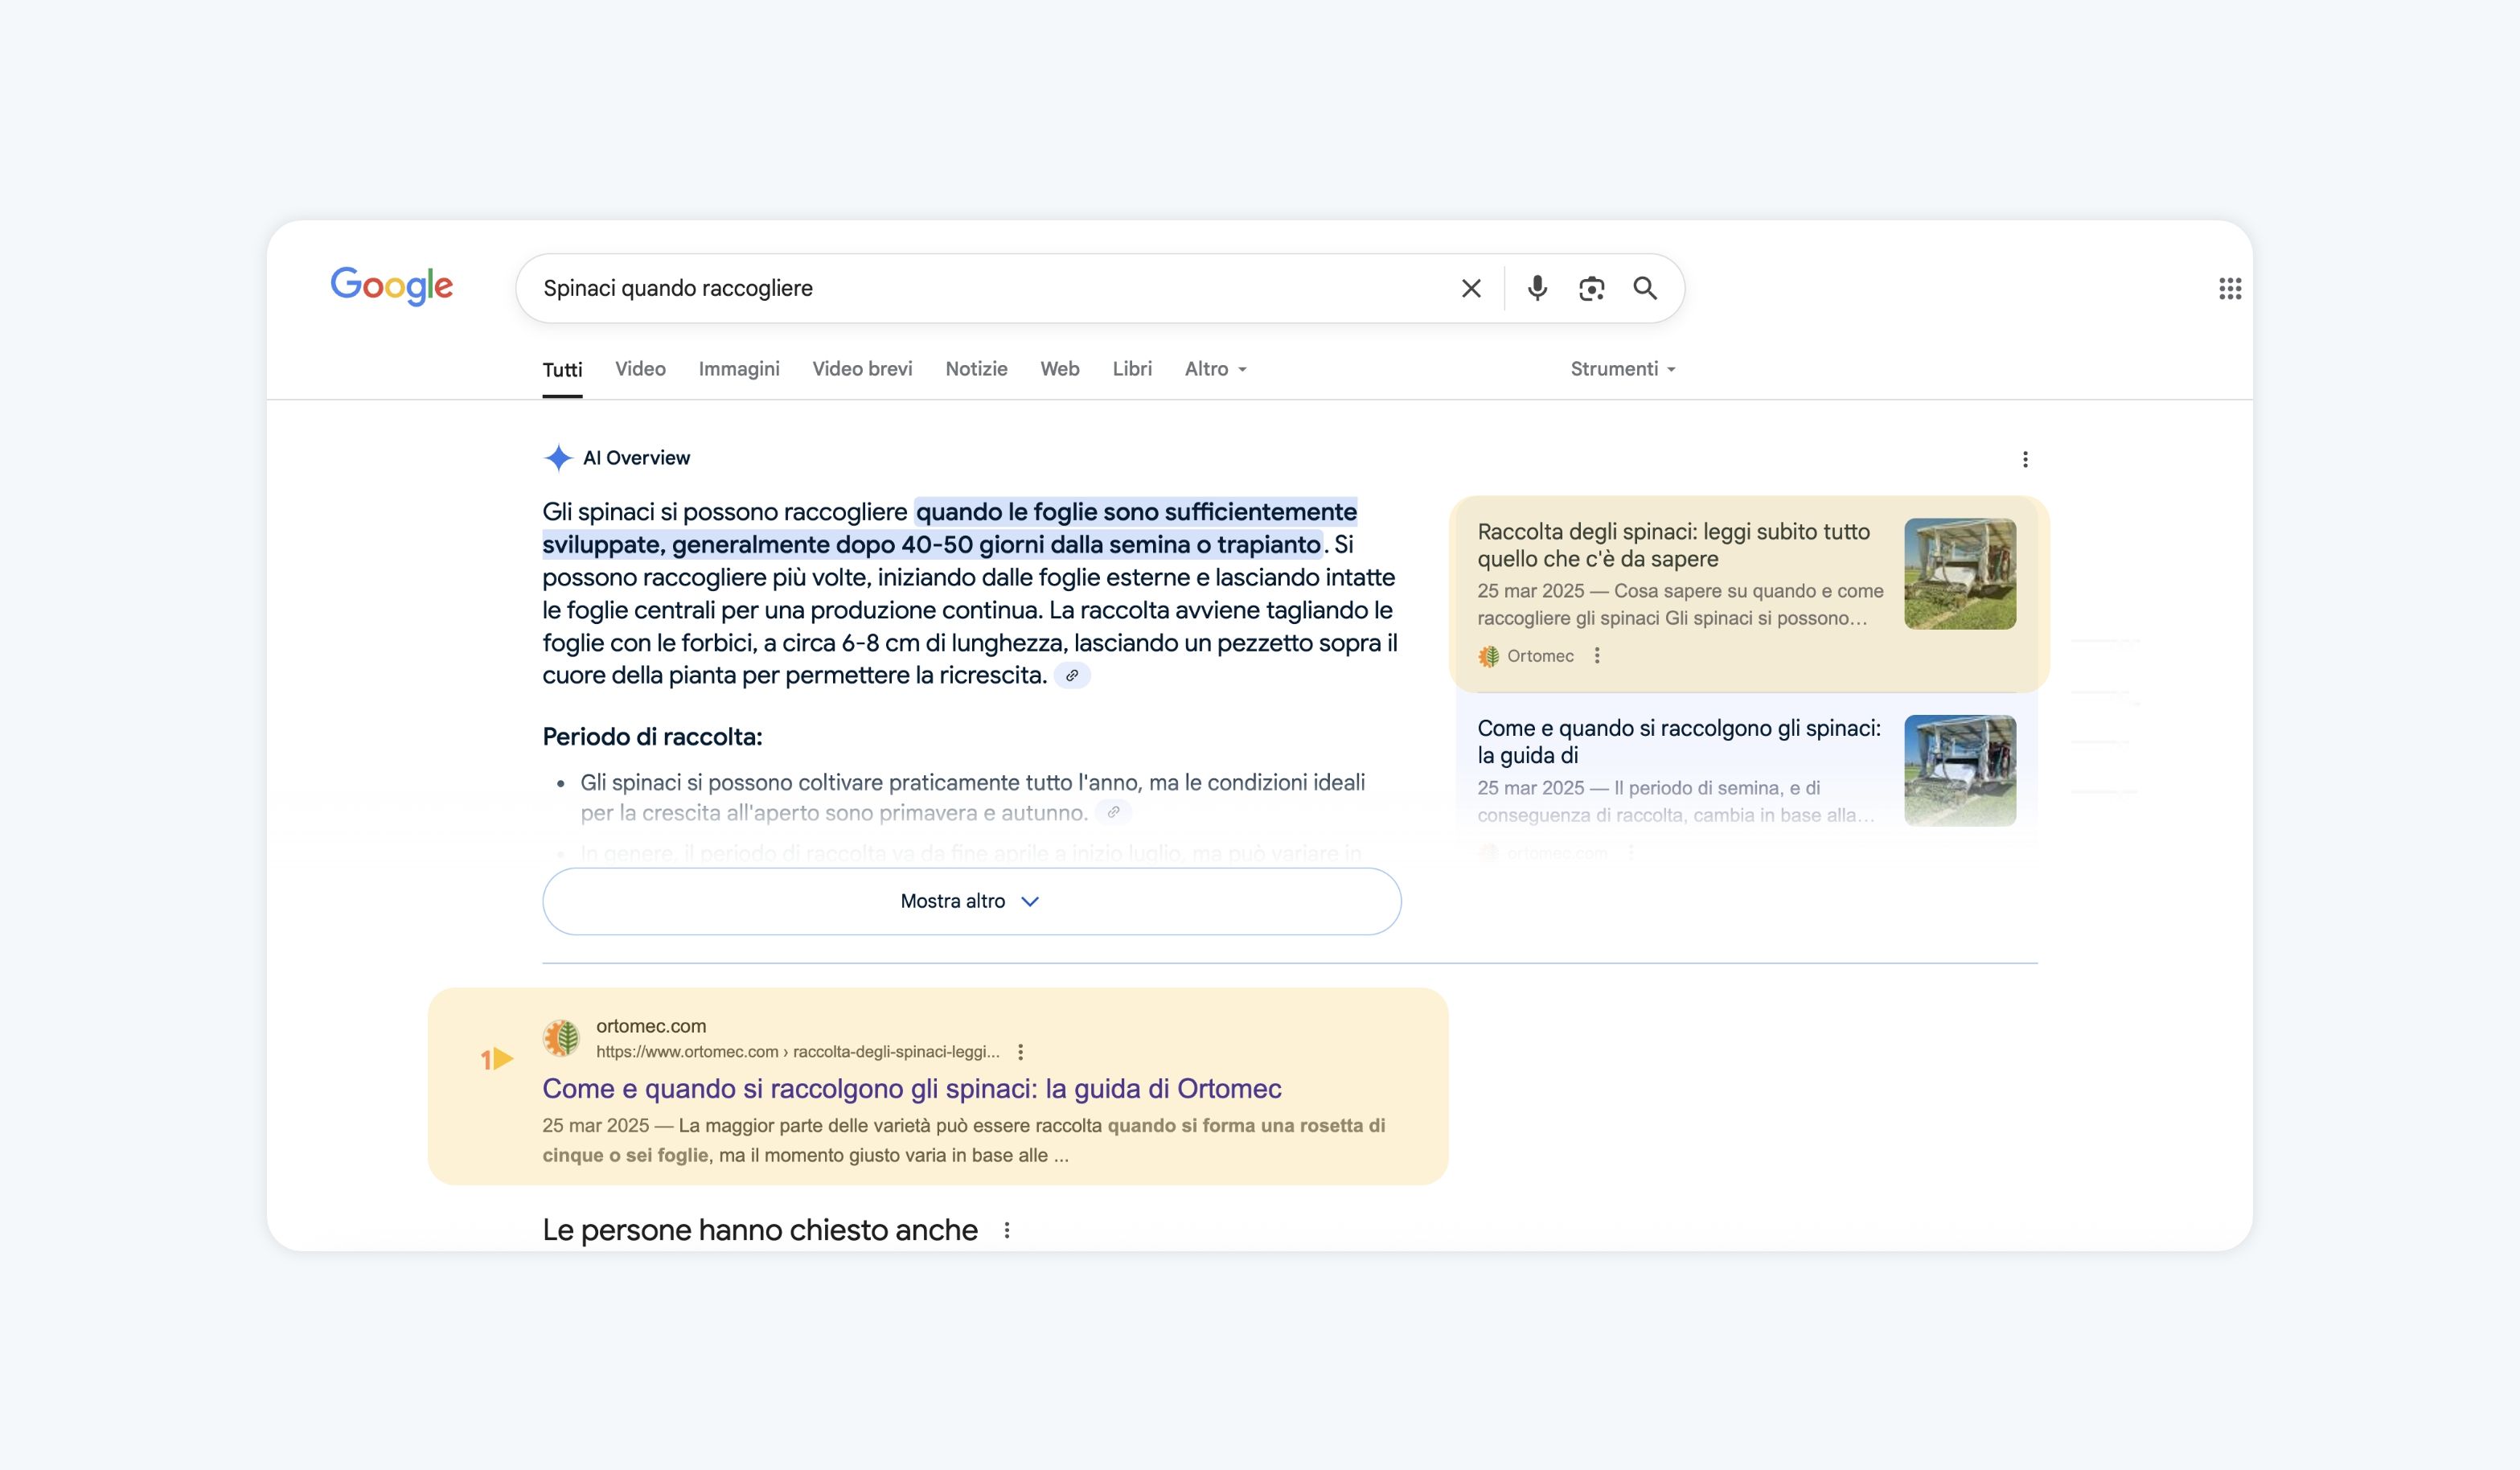Click into the search box text field

[990, 288]
